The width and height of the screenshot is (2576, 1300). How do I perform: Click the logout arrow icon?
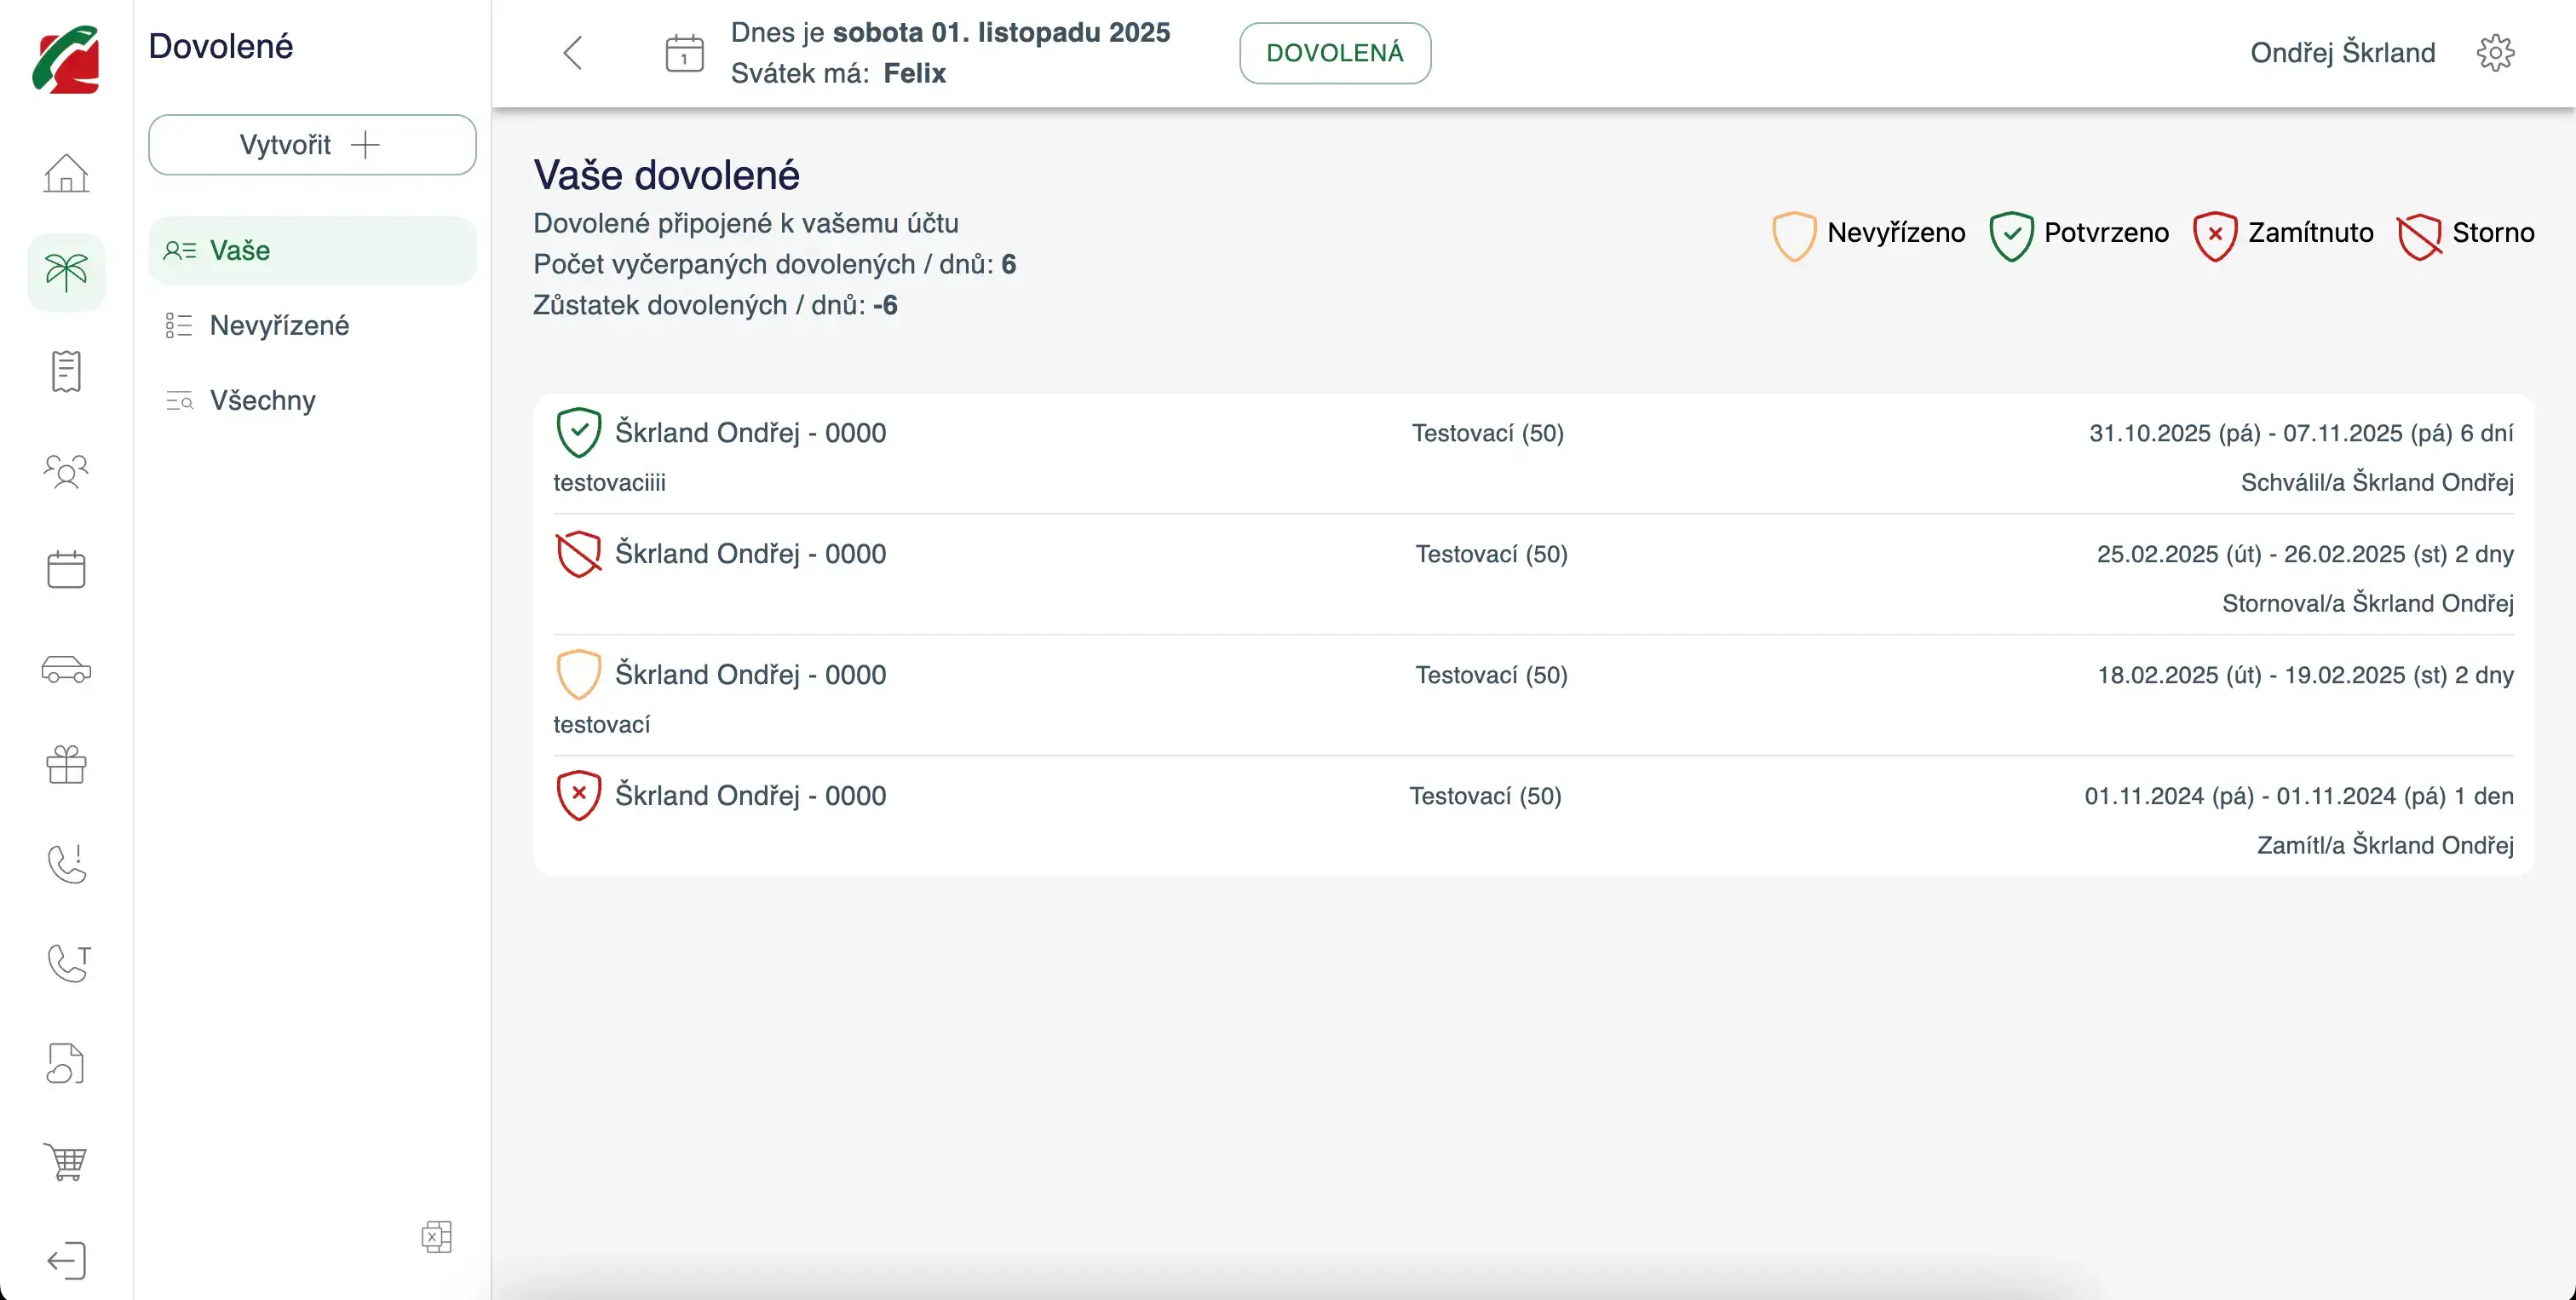pyautogui.click(x=66, y=1260)
